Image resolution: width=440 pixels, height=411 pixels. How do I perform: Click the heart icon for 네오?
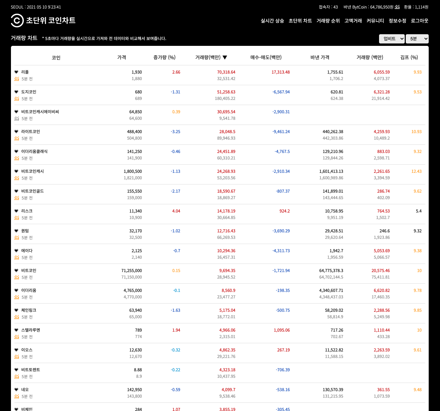16,389
